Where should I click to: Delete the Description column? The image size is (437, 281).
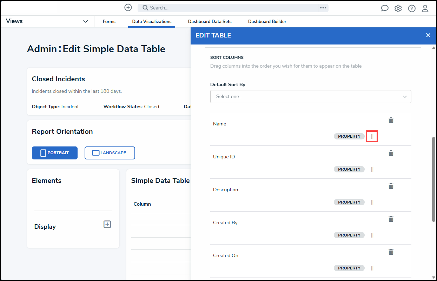click(x=391, y=186)
